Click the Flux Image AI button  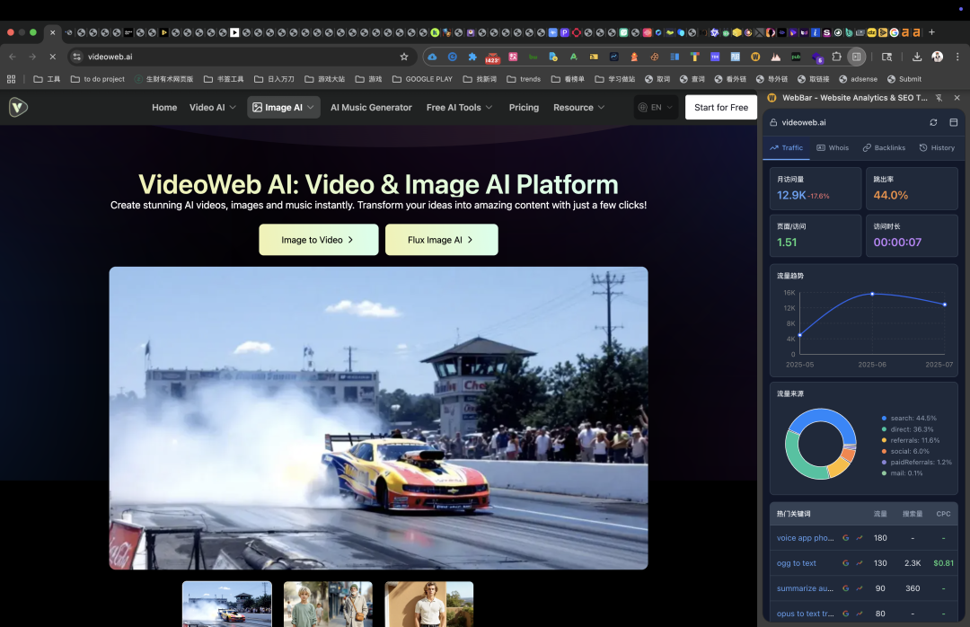tap(442, 240)
